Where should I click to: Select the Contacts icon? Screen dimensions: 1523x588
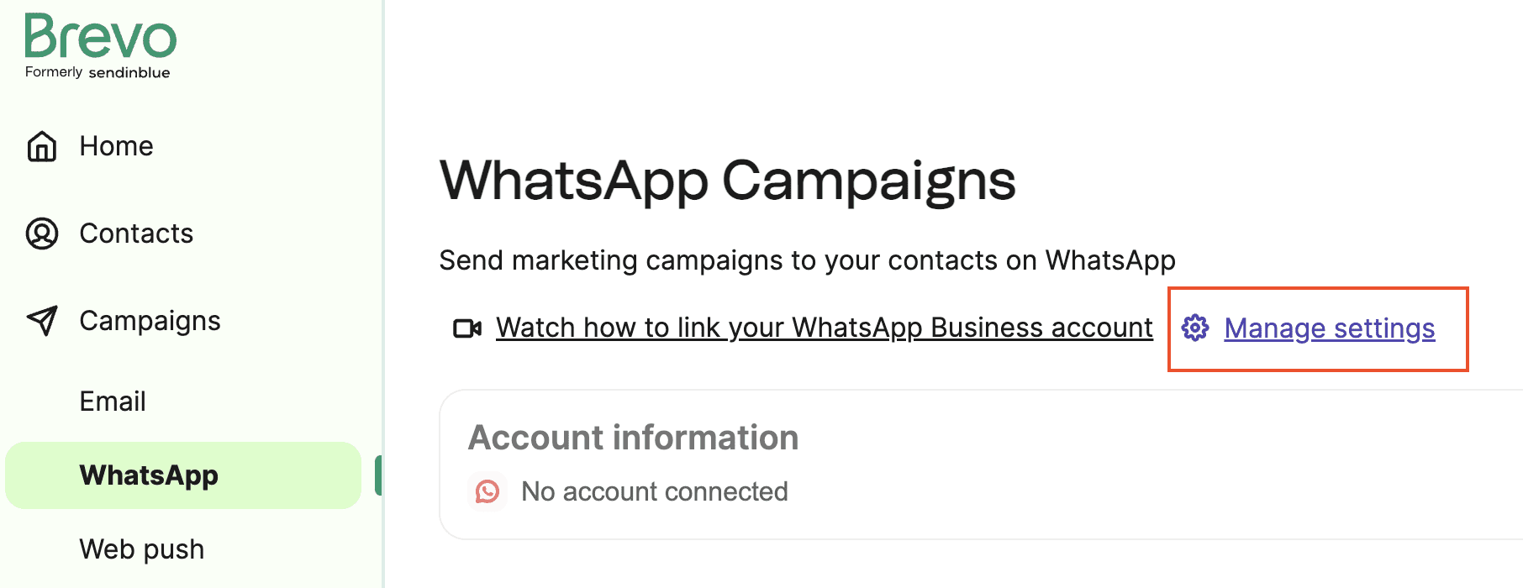pyautogui.click(x=41, y=234)
